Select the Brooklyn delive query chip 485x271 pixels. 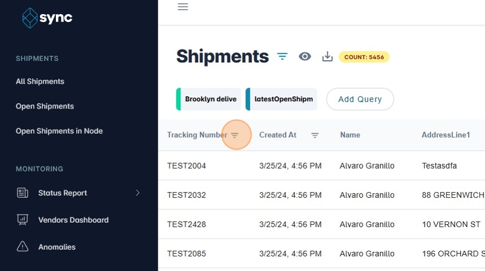[209, 99]
